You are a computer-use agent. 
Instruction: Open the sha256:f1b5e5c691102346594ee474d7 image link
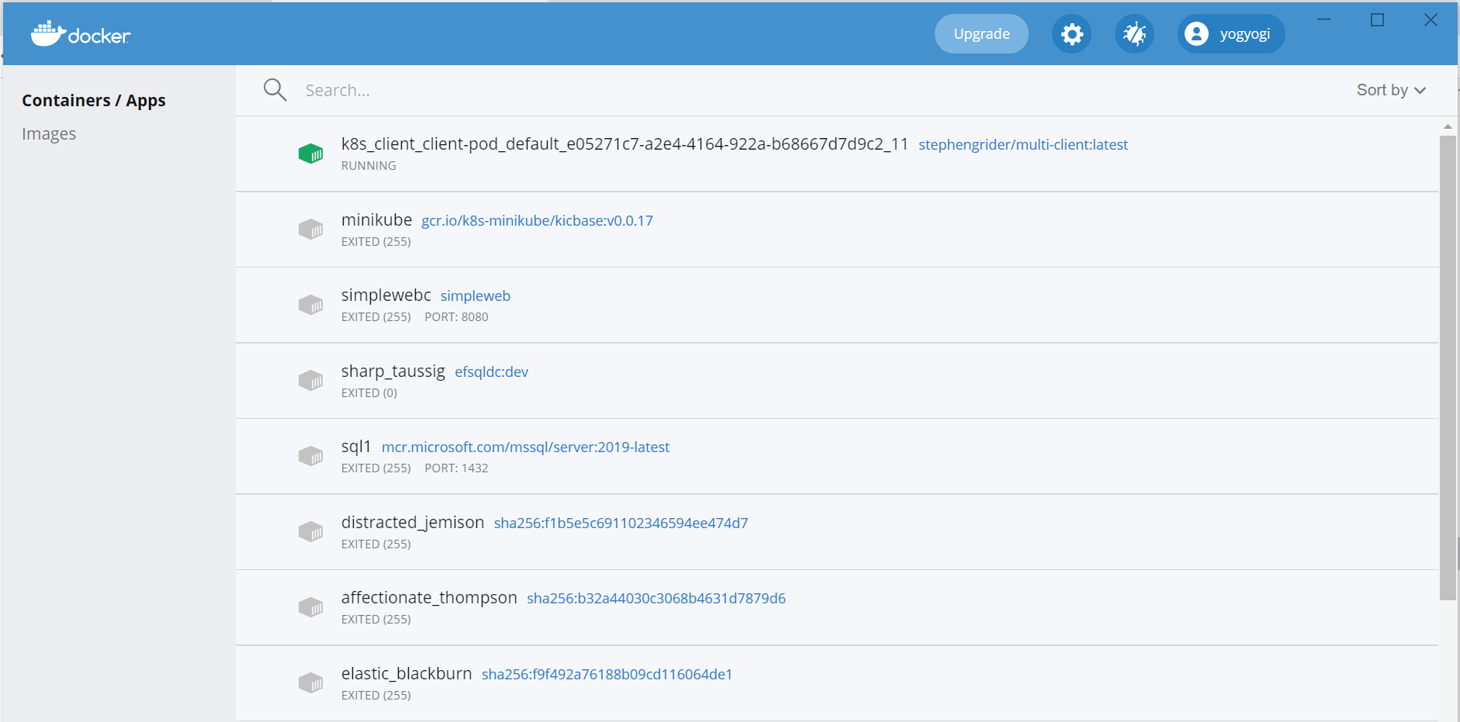pyautogui.click(x=621, y=523)
